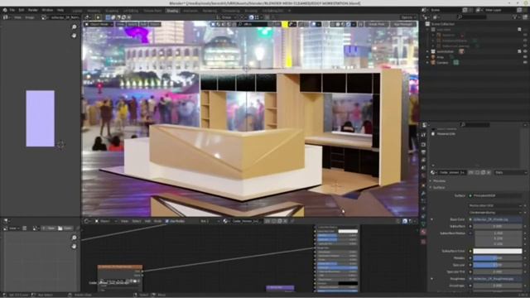Click the Scene name field
The height and width of the screenshot is (298, 530).
coord(446,10)
